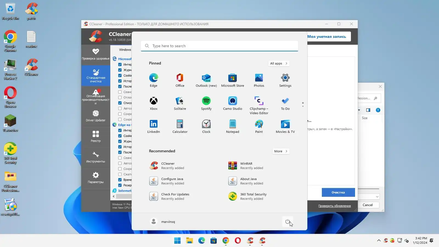The width and height of the screenshot is (439, 247).
Task: Expand More recommended items
Action: pyautogui.click(x=281, y=151)
